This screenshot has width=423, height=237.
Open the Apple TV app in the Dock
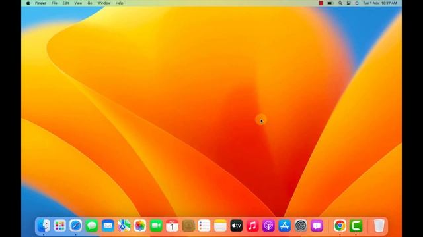click(237, 225)
